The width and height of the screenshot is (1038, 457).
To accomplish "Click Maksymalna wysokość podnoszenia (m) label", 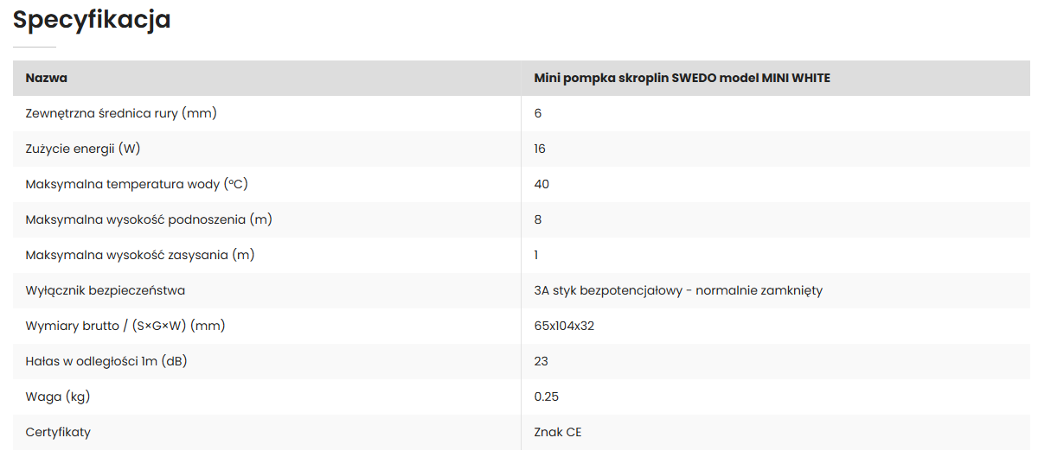I will point(149,219).
